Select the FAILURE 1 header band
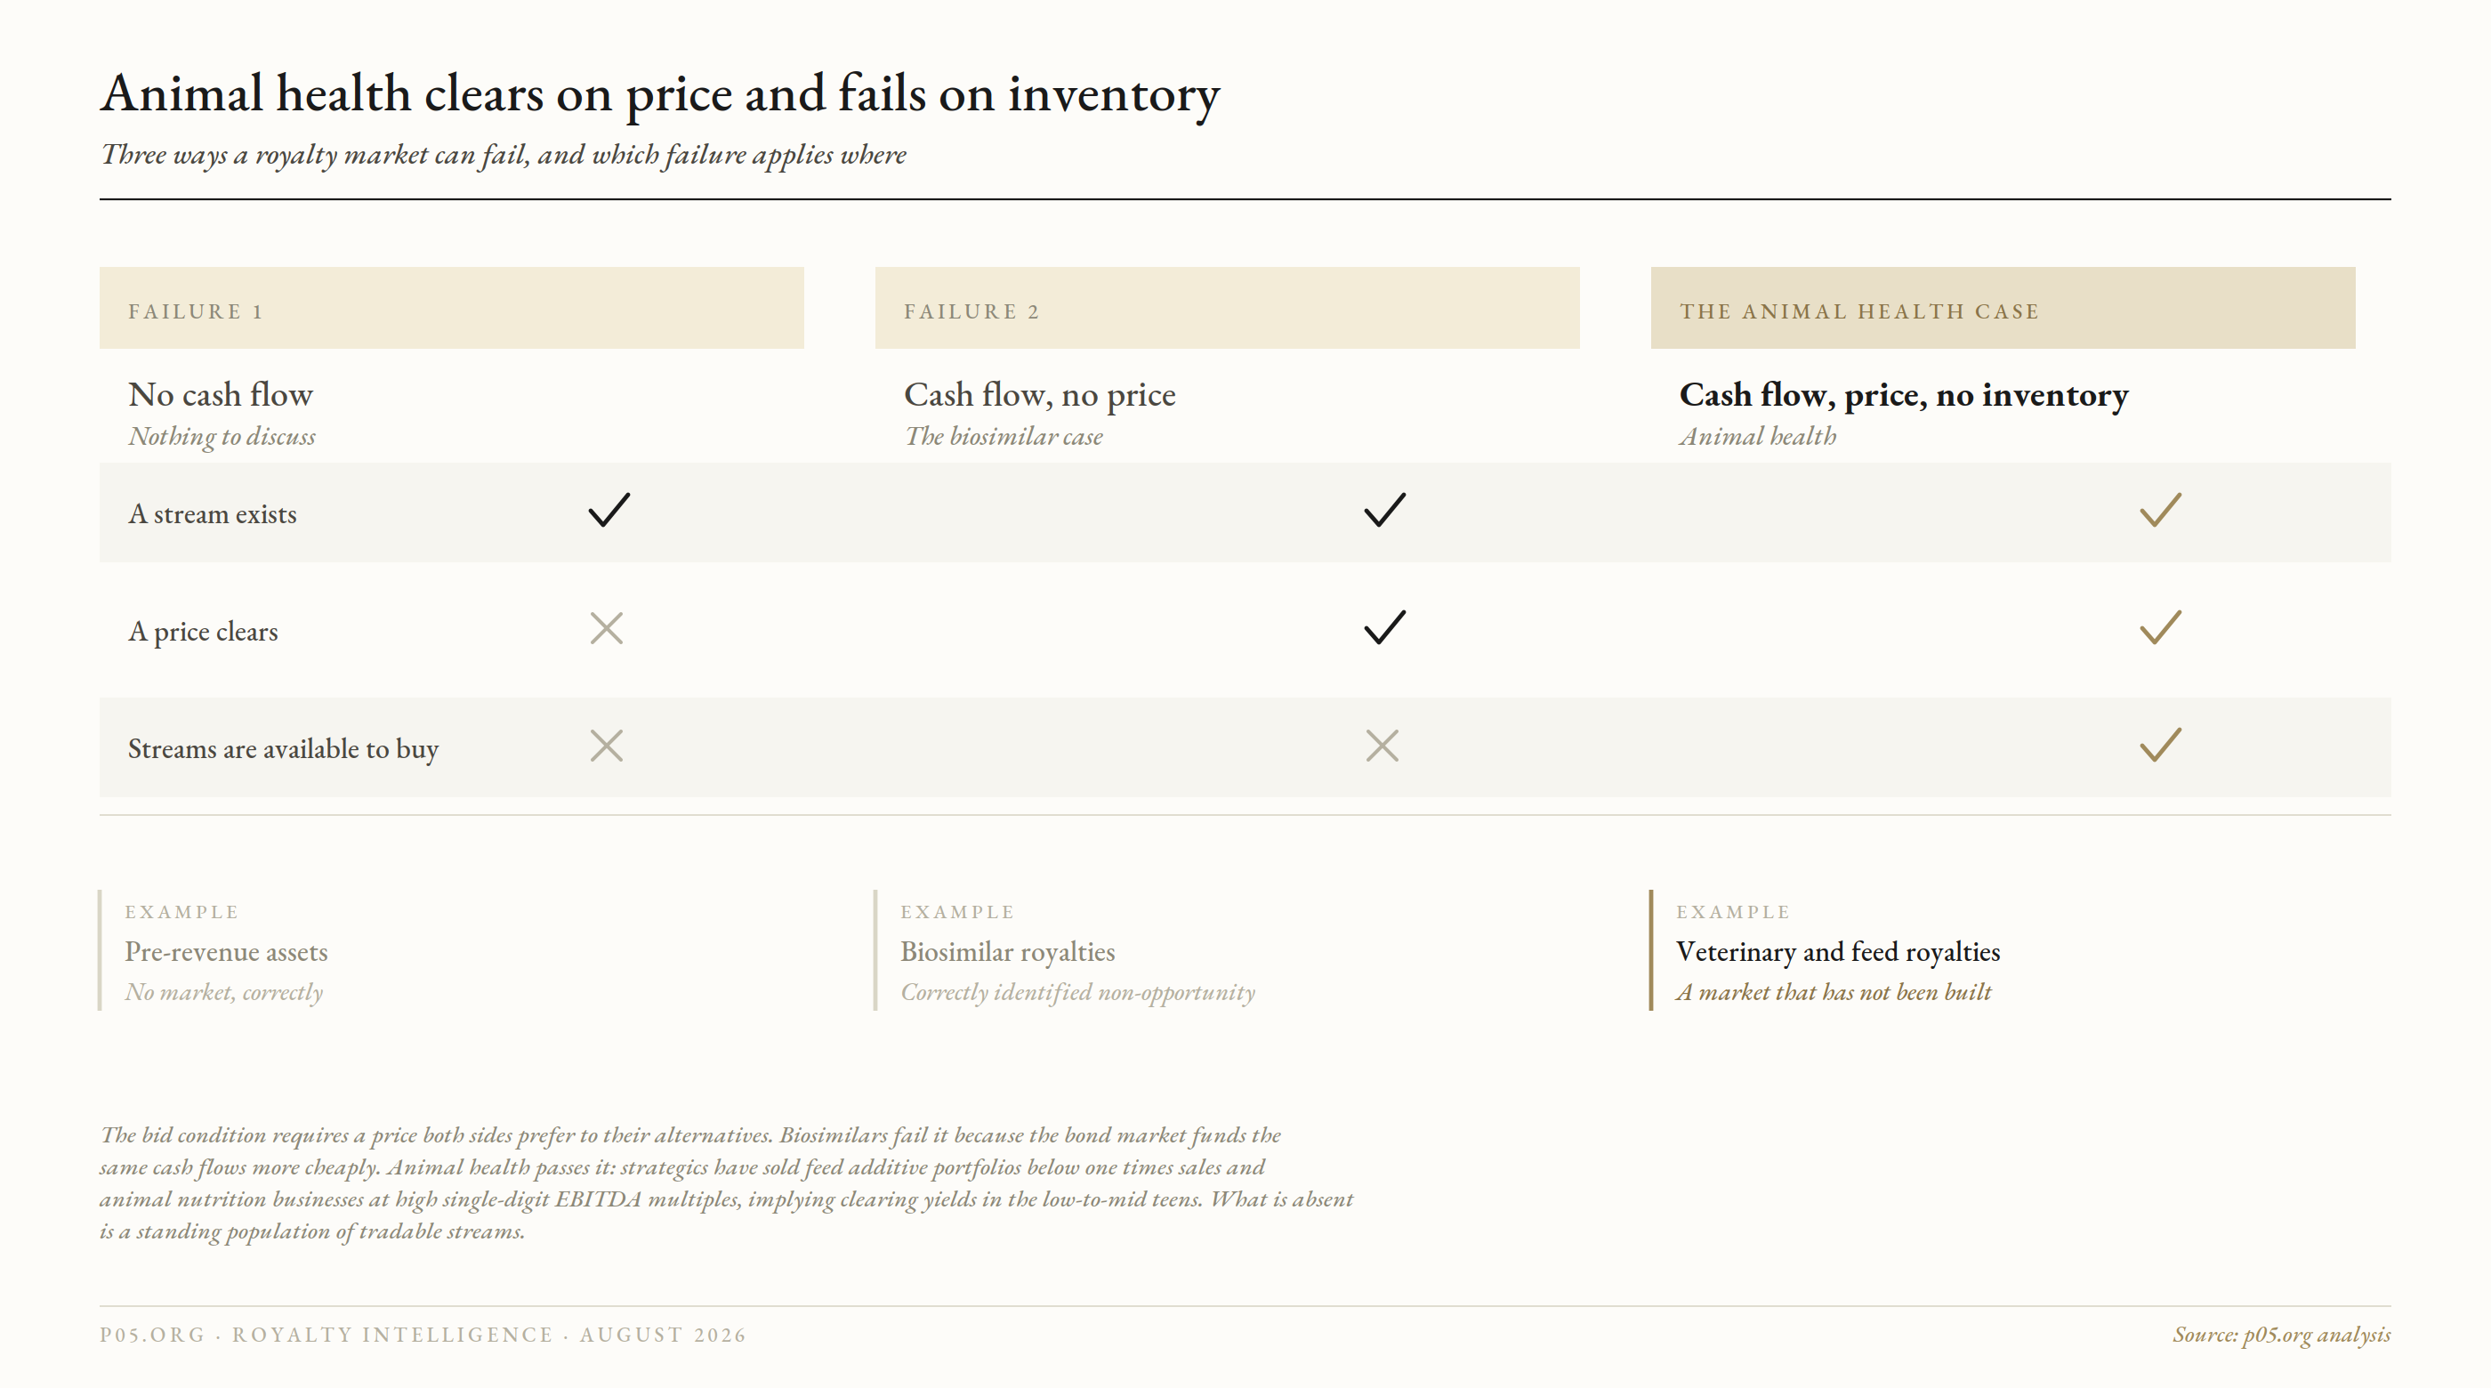The image size is (2491, 1388). click(452, 308)
